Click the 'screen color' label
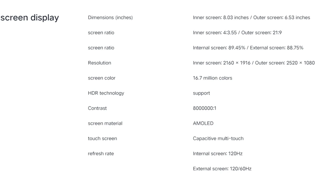This screenshot has width=334, height=182. tap(102, 78)
